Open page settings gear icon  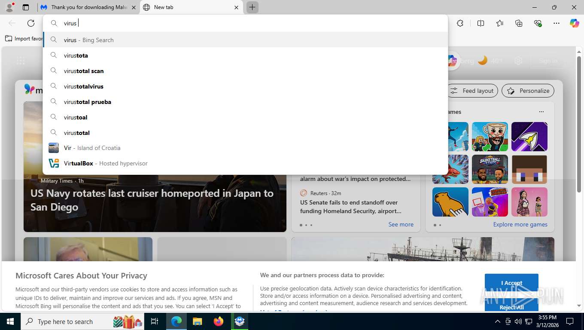[518, 61]
